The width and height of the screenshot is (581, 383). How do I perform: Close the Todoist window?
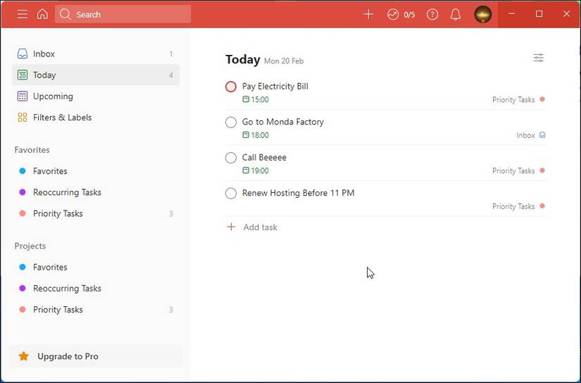[566, 13]
